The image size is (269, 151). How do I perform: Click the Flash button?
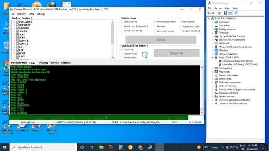(x=161, y=40)
